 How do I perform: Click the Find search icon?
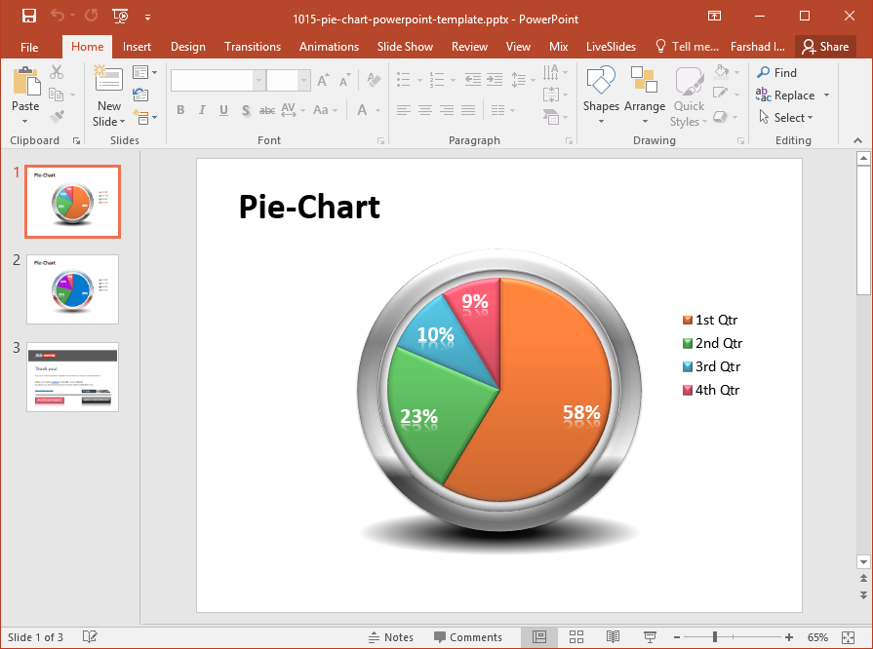click(x=765, y=73)
